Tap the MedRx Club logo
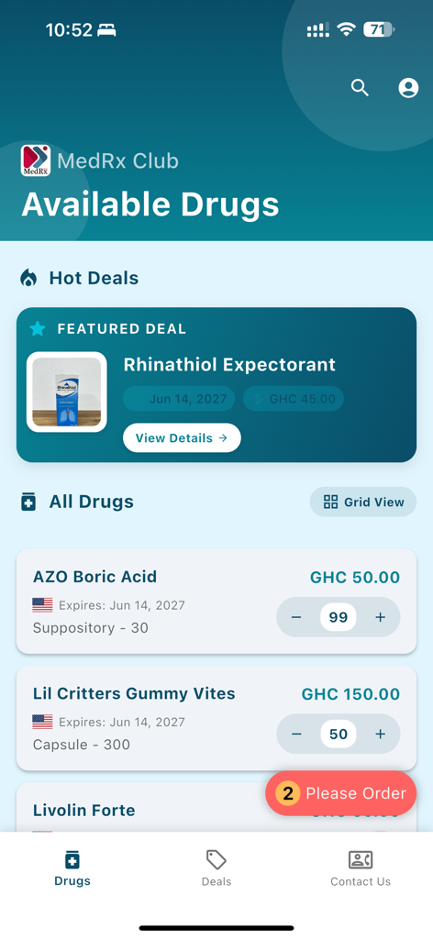 click(x=36, y=160)
